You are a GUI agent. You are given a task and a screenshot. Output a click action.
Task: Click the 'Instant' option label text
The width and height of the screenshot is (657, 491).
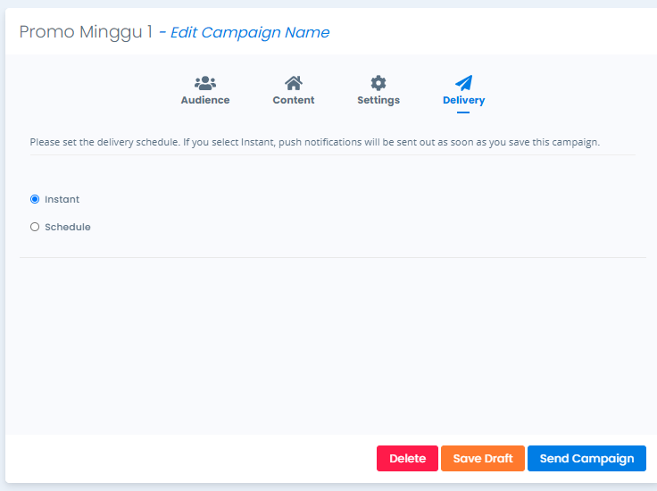(62, 199)
